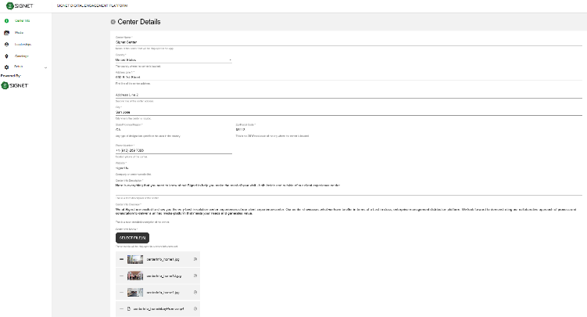
Task: Click the empty Address Line 2 field
Action: [x=349, y=95]
